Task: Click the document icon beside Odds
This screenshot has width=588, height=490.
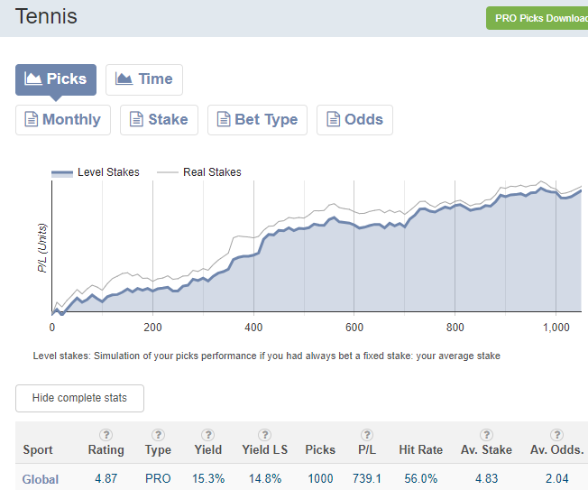Action: pos(334,119)
